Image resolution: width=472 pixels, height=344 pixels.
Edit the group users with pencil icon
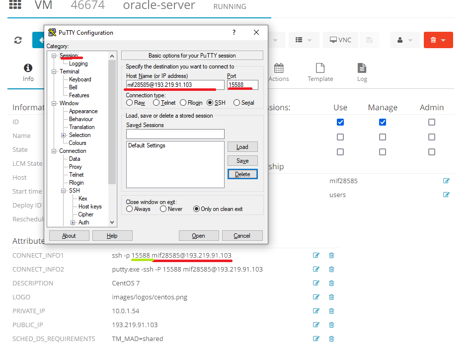[446, 195]
